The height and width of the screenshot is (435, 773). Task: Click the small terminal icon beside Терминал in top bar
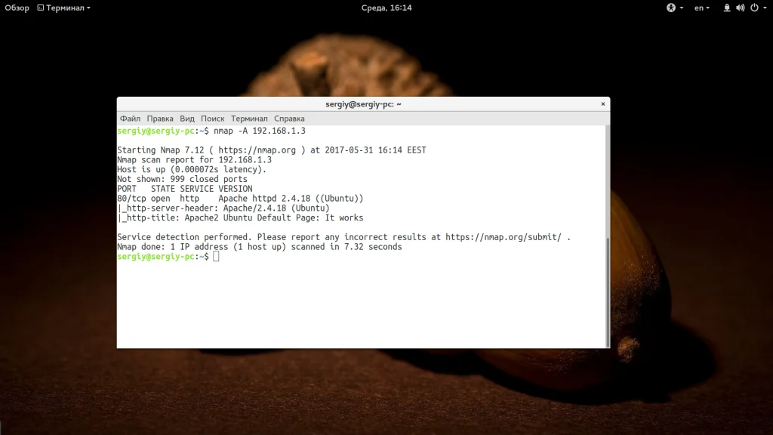tap(41, 8)
